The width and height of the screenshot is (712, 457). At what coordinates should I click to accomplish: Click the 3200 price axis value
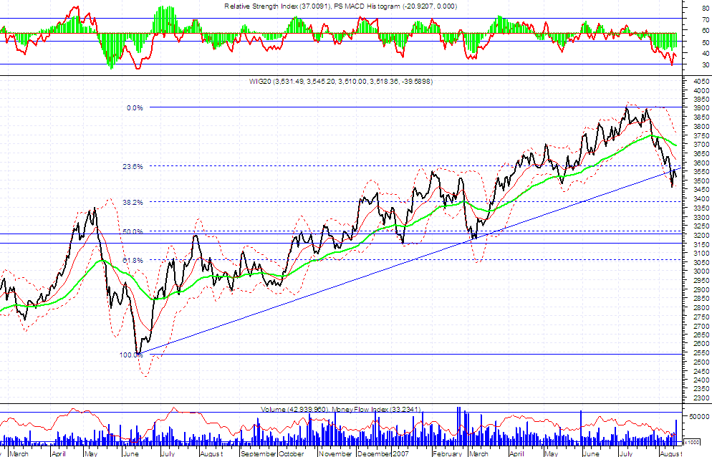(x=701, y=236)
